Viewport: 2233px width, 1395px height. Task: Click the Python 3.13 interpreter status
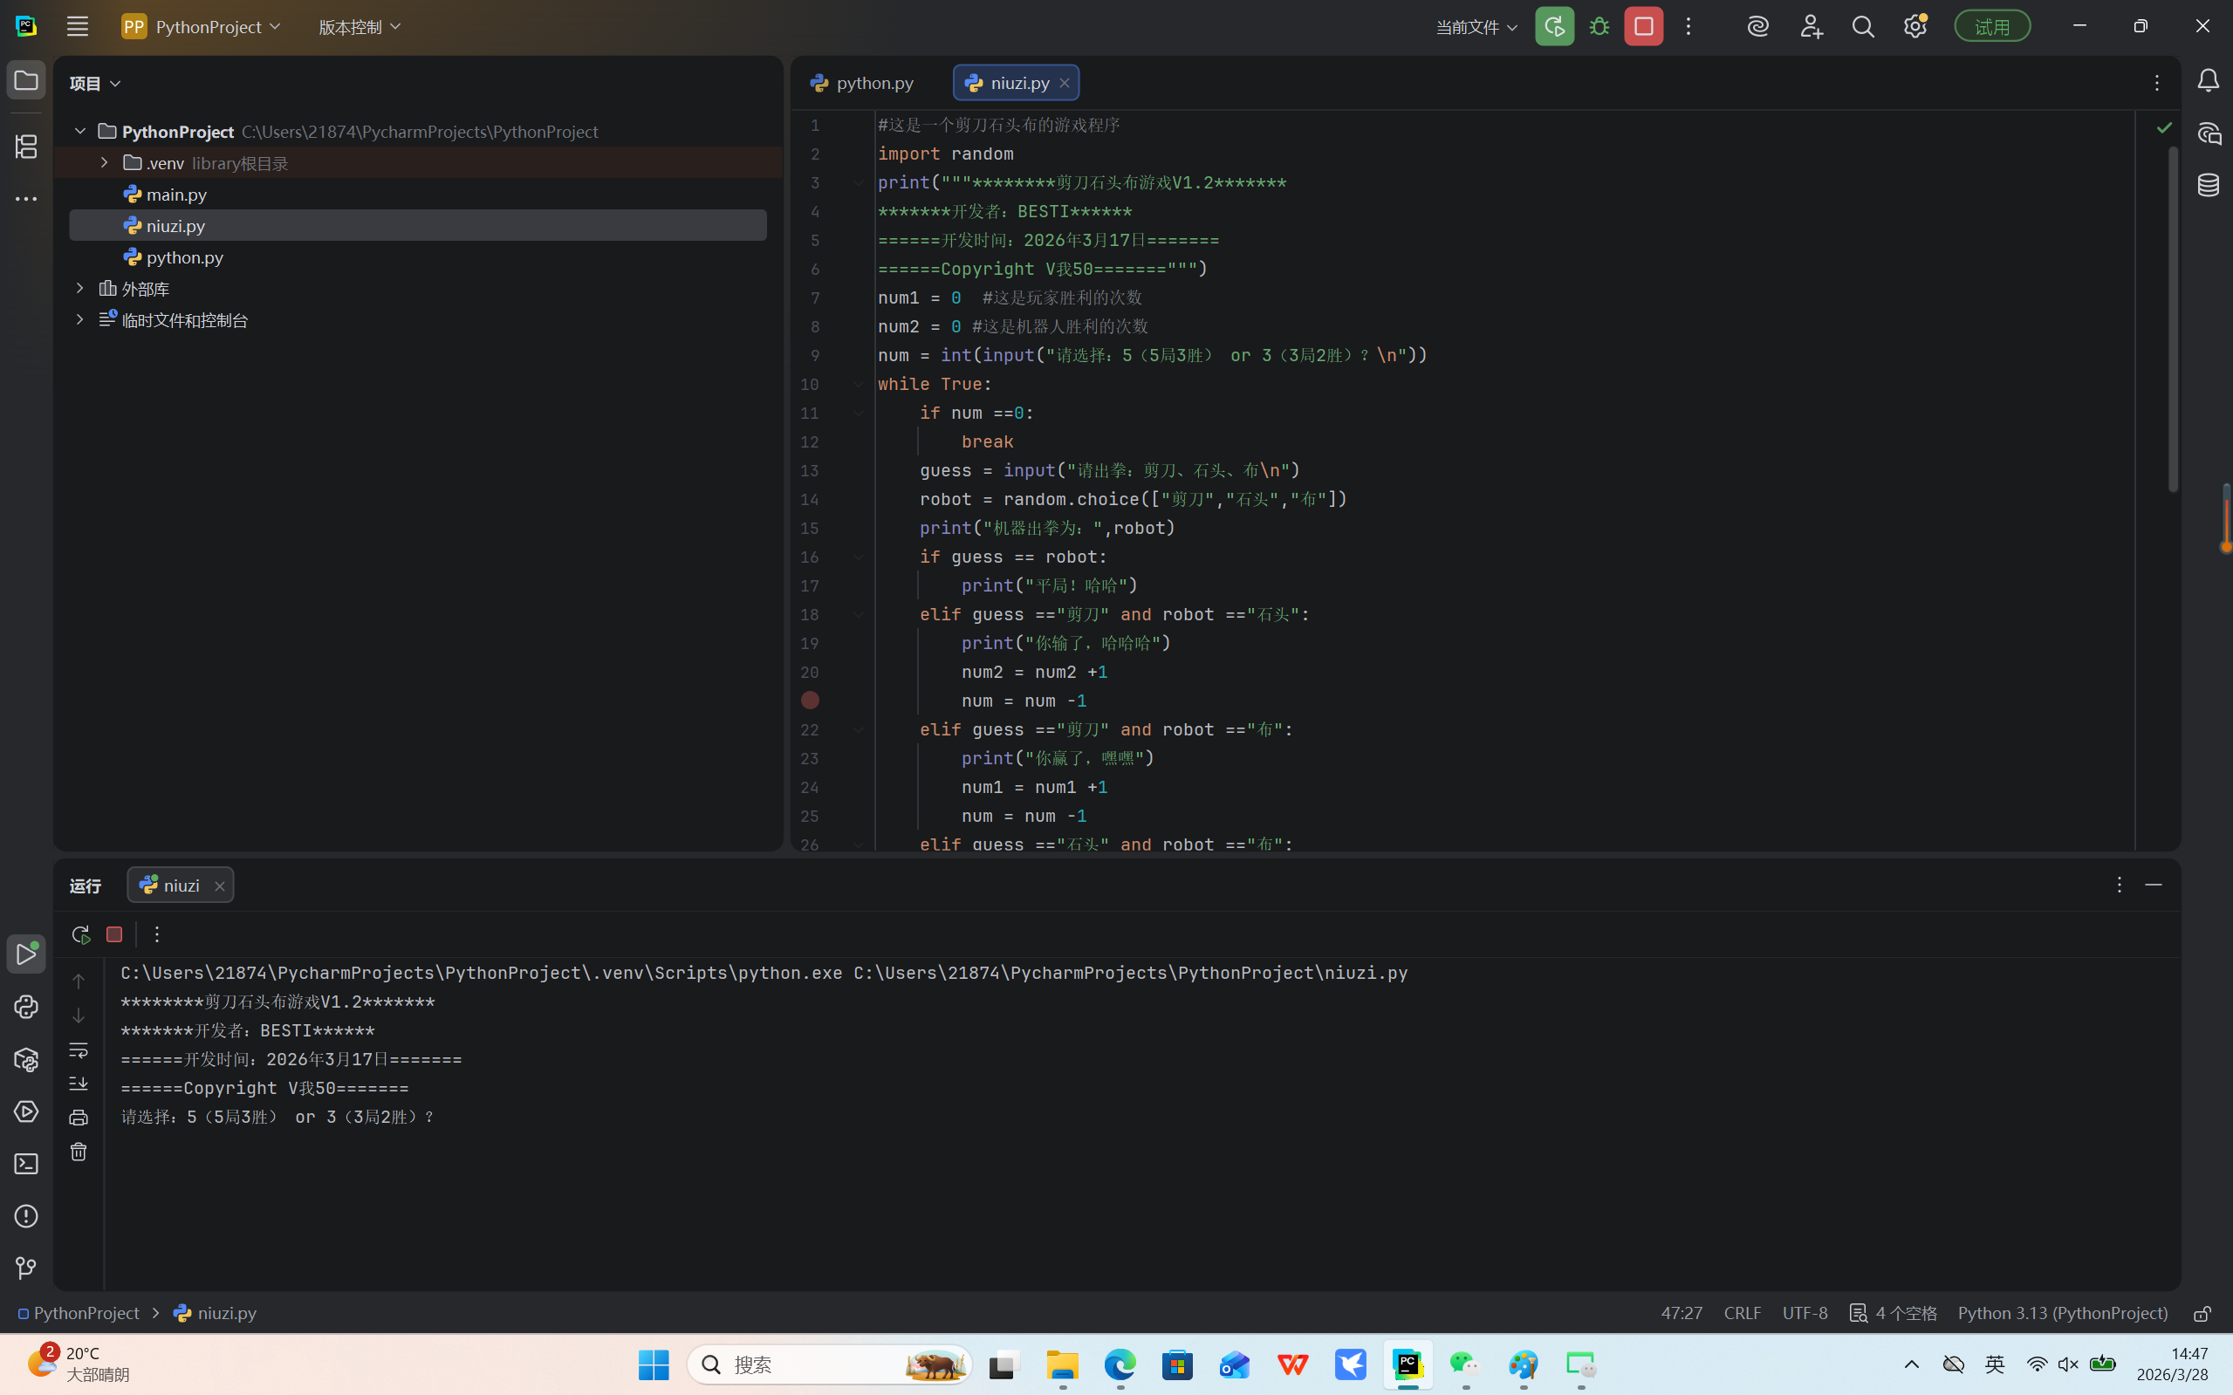click(2062, 1313)
